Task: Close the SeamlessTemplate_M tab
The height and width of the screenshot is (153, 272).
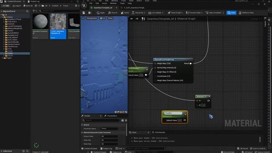Action: coord(116,8)
